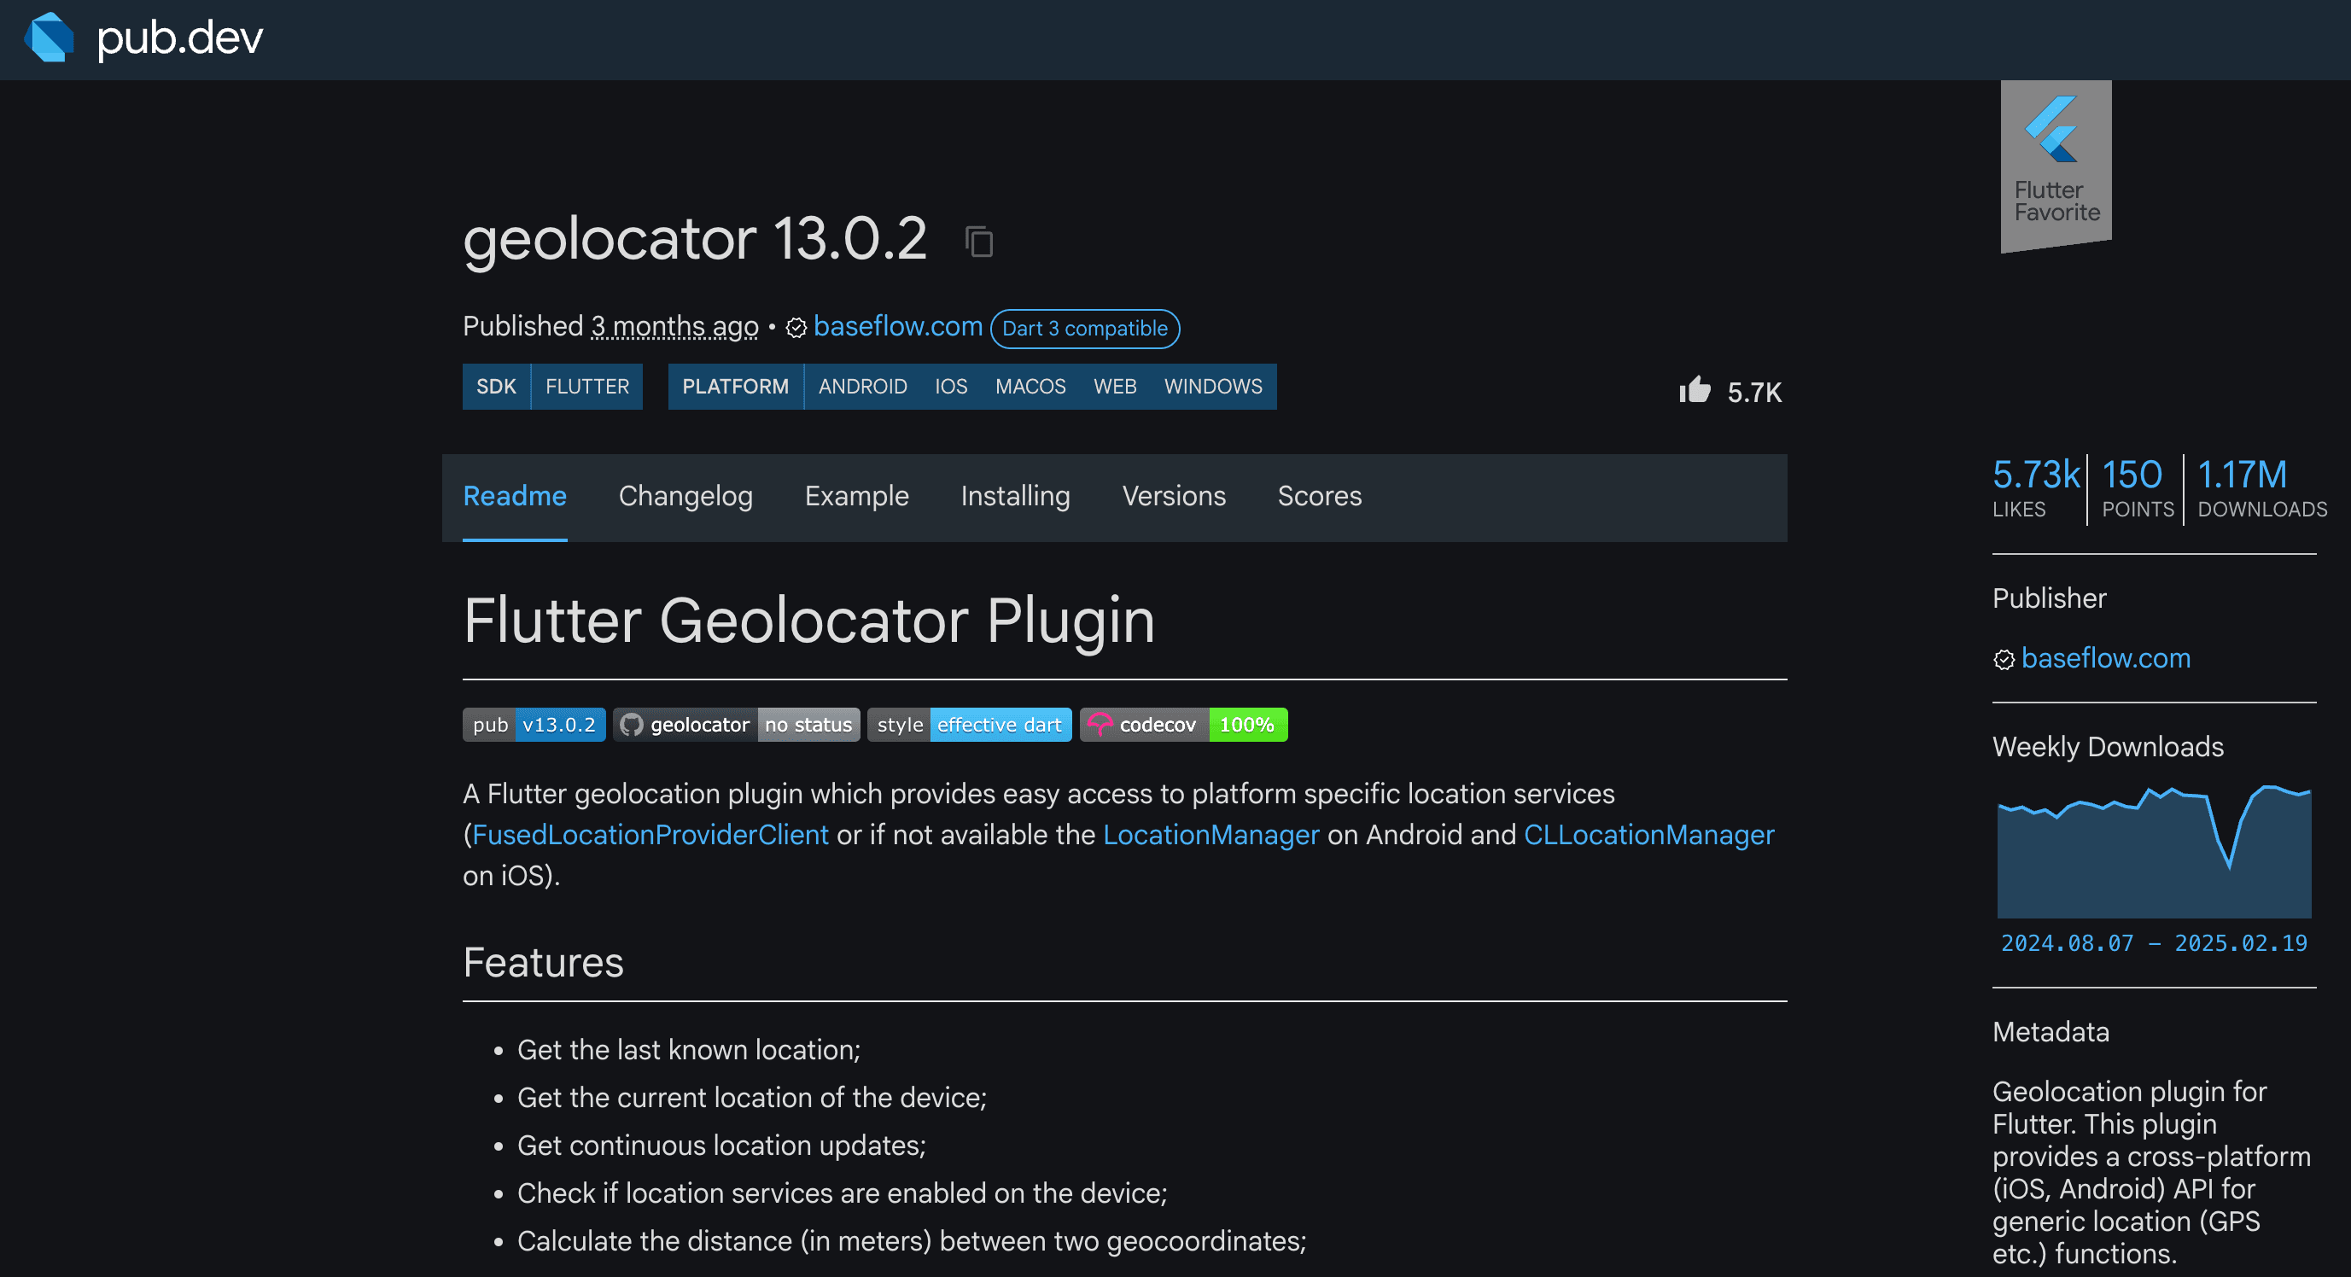This screenshot has height=1277, width=2351.
Task: Click the PLATFORM tag label
Action: coord(736,387)
